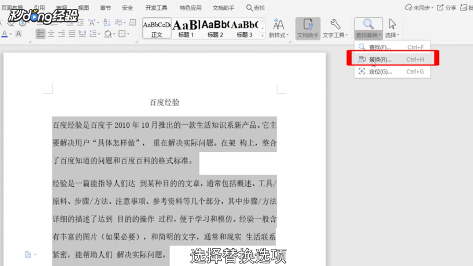
Task: Switch to the 安全 ribbon tab
Action: pos(127,8)
